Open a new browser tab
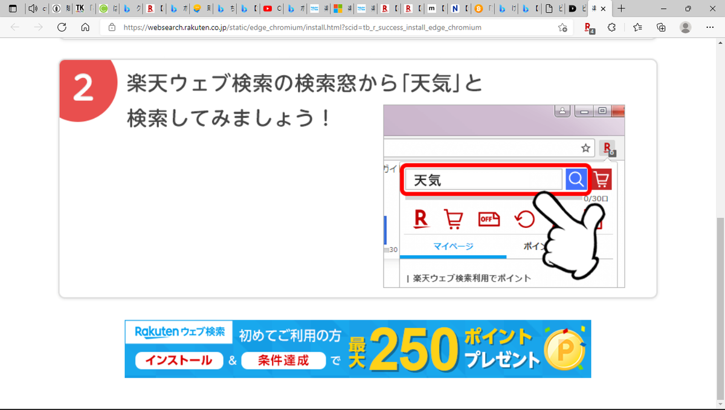725x410 pixels. click(x=621, y=8)
